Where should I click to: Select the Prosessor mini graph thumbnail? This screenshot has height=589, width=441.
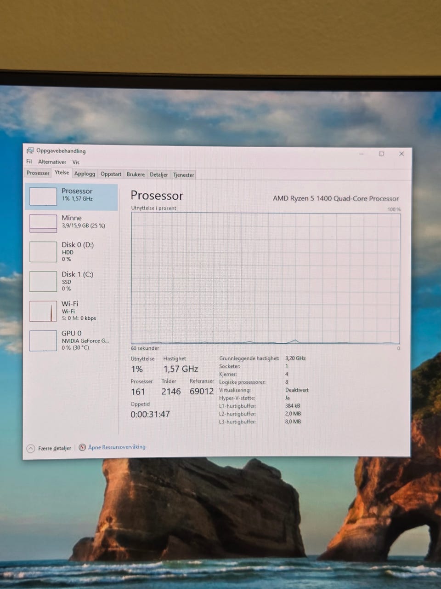click(x=43, y=196)
